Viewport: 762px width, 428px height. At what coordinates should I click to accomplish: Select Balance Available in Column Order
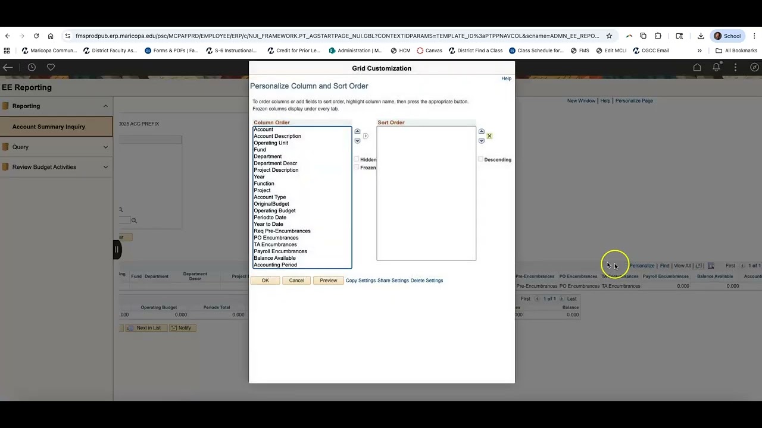(302, 258)
